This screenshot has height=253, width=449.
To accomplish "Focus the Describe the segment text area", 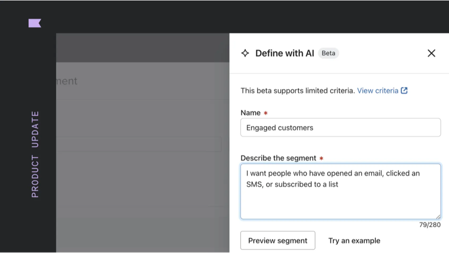I will pos(341,191).
